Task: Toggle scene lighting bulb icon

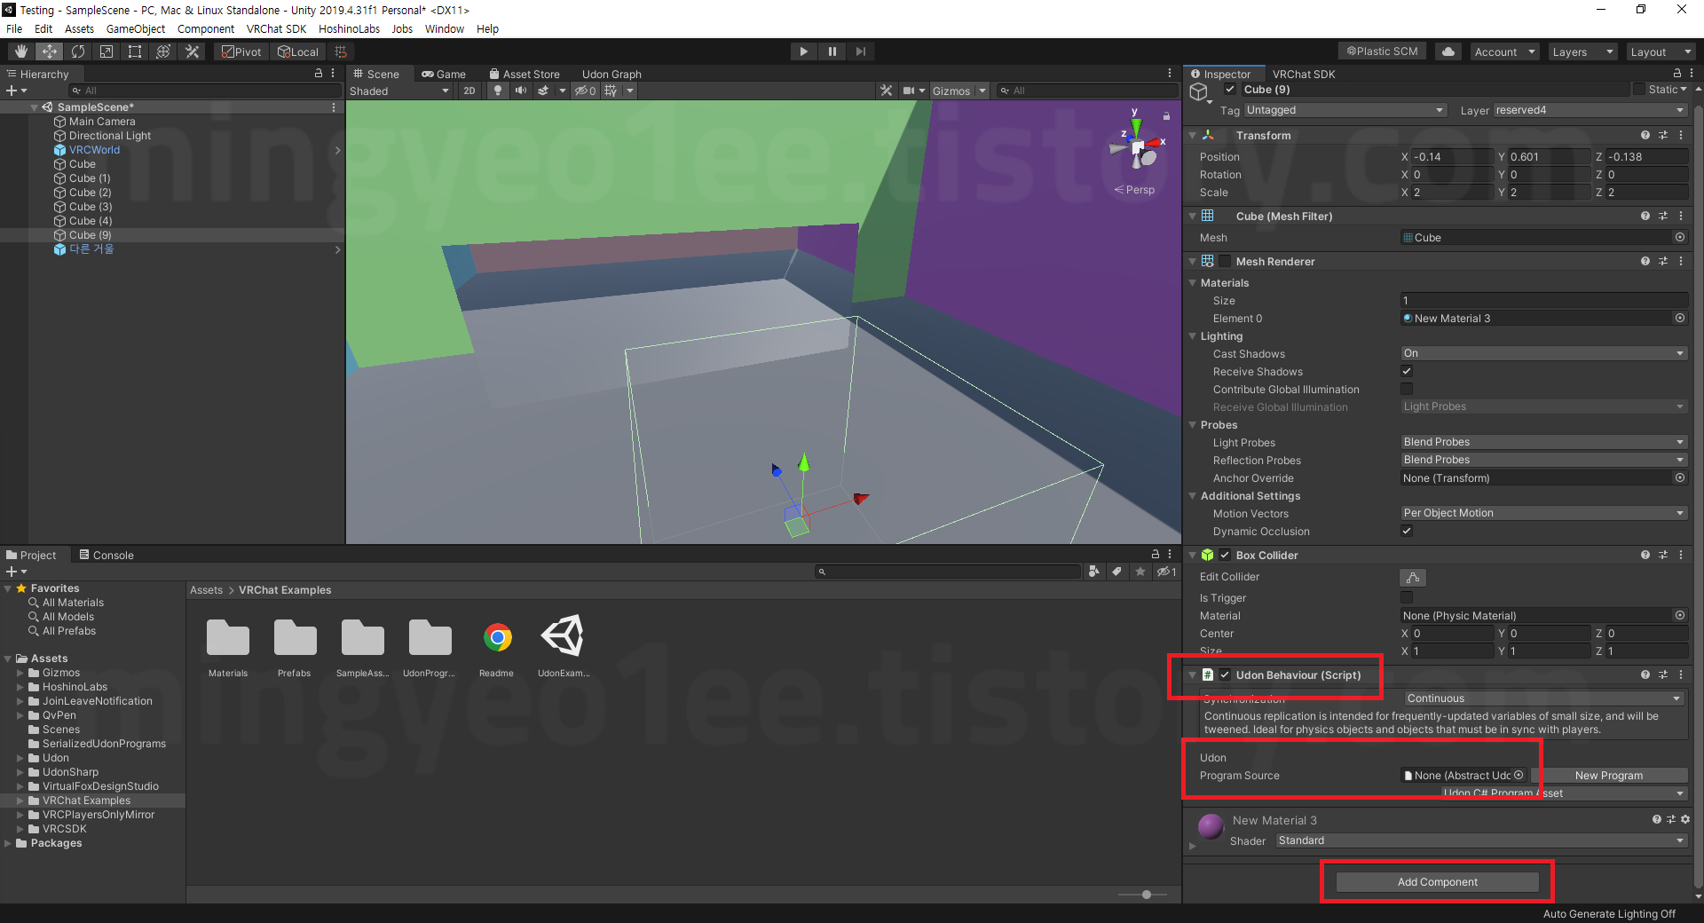Action: (x=498, y=91)
